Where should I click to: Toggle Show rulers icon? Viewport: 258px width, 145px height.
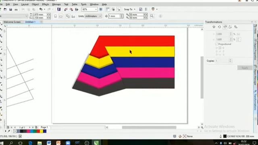(x=108, y=9)
